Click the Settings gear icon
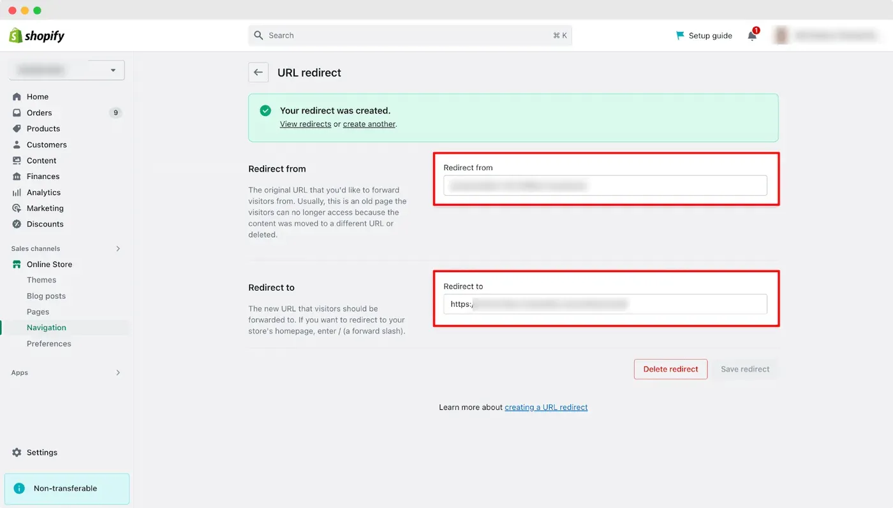The width and height of the screenshot is (893, 508). [x=17, y=453]
